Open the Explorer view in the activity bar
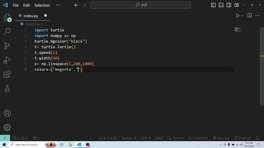264x148 pixels. tap(7, 17)
